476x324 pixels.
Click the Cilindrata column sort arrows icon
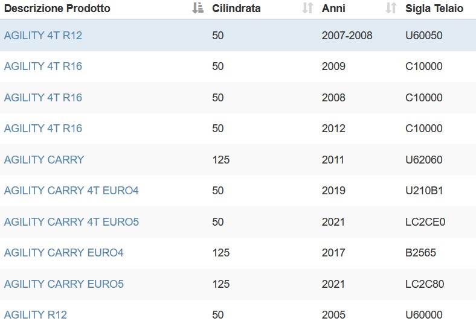(x=307, y=8)
